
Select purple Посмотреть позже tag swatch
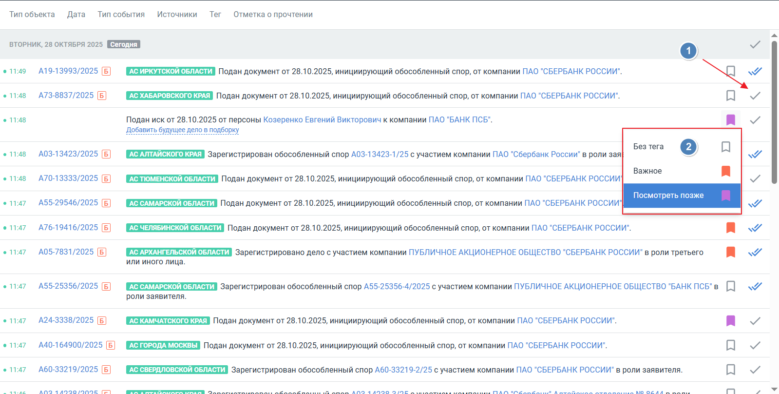[725, 196]
